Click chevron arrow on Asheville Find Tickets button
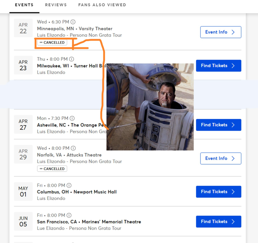Screen dimensions: 258x243 click(233, 125)
